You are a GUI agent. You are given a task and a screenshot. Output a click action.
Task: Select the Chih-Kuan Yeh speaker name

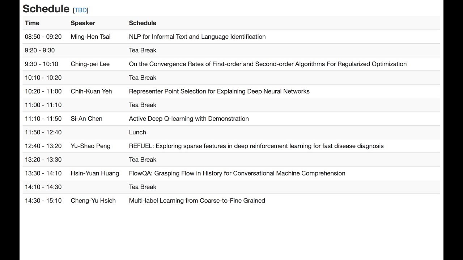92,91
